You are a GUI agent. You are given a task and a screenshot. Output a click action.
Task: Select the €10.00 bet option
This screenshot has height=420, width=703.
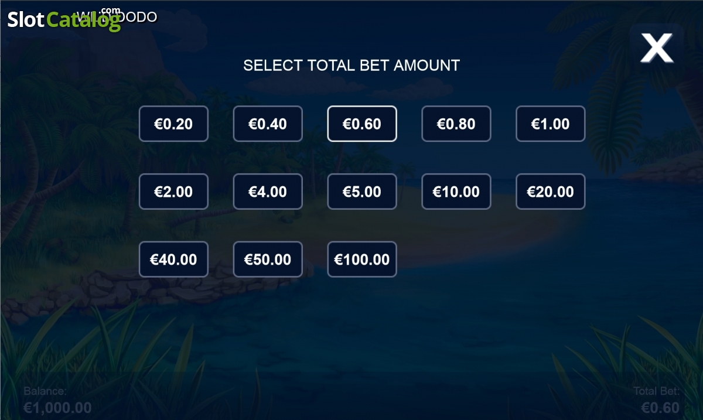coord(456,192)
